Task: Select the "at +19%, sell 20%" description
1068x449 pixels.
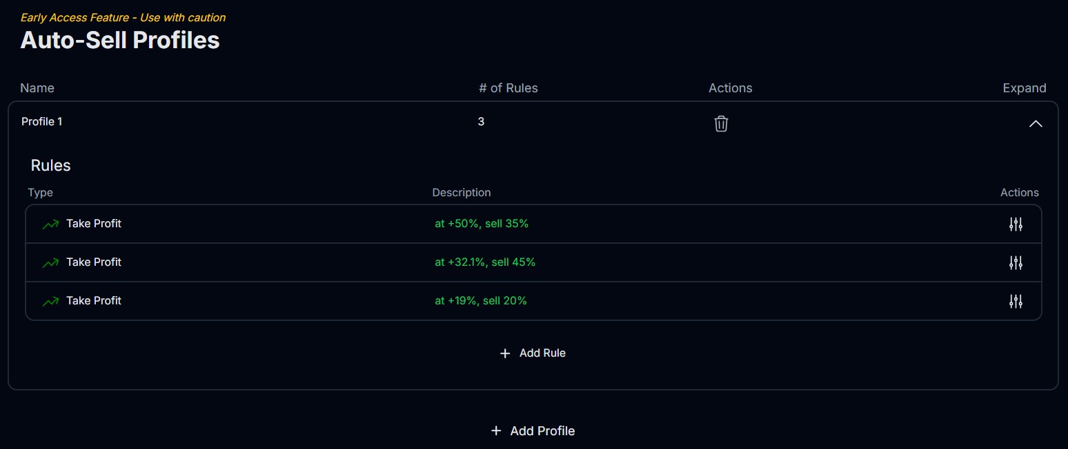Action: (481, 301)
